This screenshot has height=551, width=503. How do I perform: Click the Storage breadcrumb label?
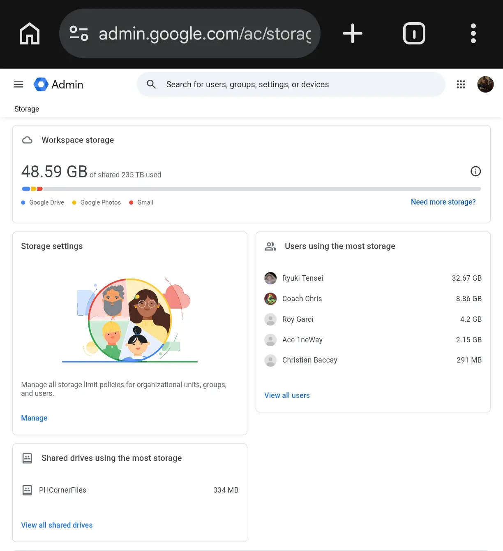(27, 109)
